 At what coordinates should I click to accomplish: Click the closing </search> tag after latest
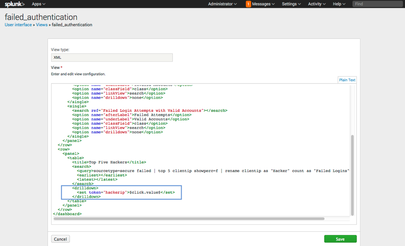[83, 184]
